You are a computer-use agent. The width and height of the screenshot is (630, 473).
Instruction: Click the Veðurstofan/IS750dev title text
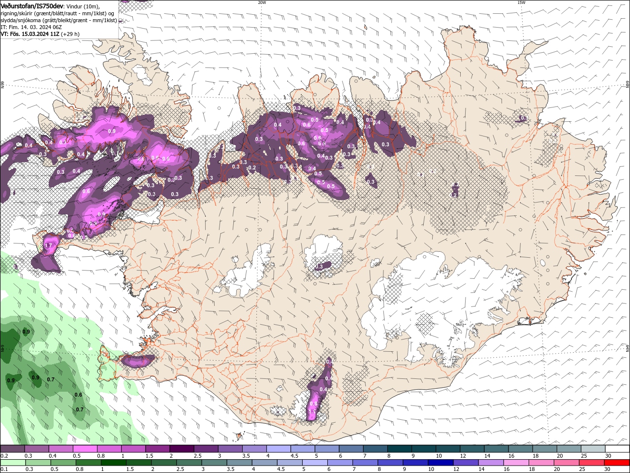pyautogui.click(x=32, y=6)
